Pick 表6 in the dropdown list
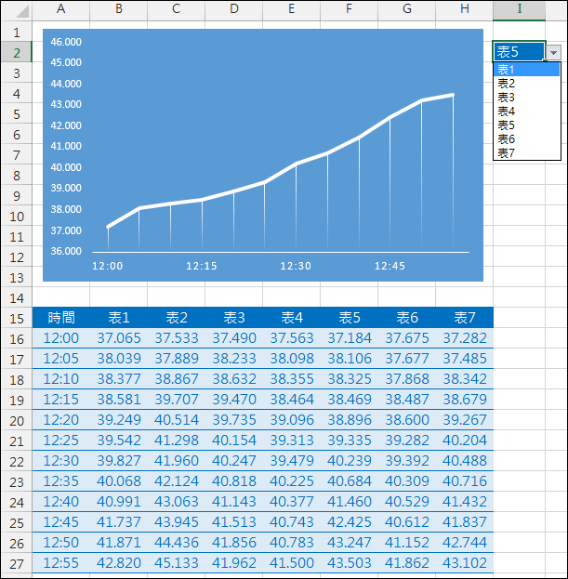This screenshot has width=568, height=579. tap(527, 139)
